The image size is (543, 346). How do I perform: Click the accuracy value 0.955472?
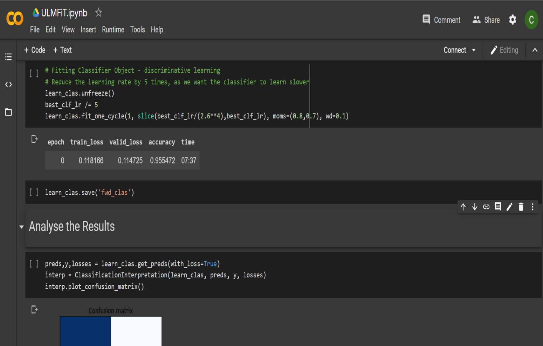163,160
